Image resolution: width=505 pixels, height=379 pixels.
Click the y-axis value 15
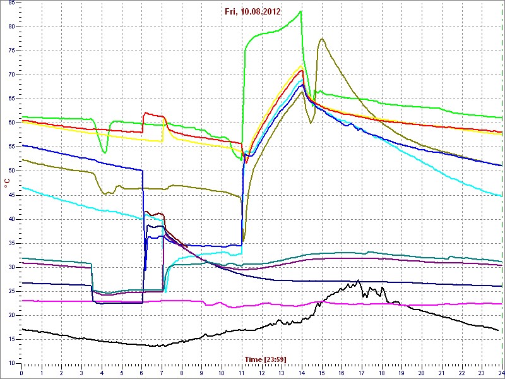point(11,340)
